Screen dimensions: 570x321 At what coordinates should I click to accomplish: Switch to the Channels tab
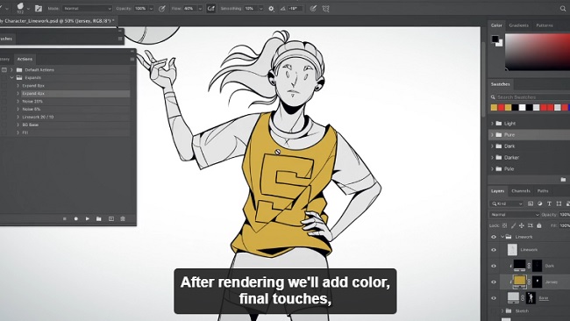pyautogui.click(x=521, y=191)
